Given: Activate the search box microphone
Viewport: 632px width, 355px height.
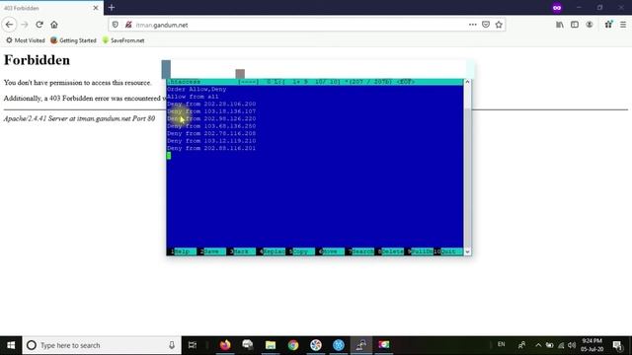Looking at the screenshot, I should tap(172, 345).
